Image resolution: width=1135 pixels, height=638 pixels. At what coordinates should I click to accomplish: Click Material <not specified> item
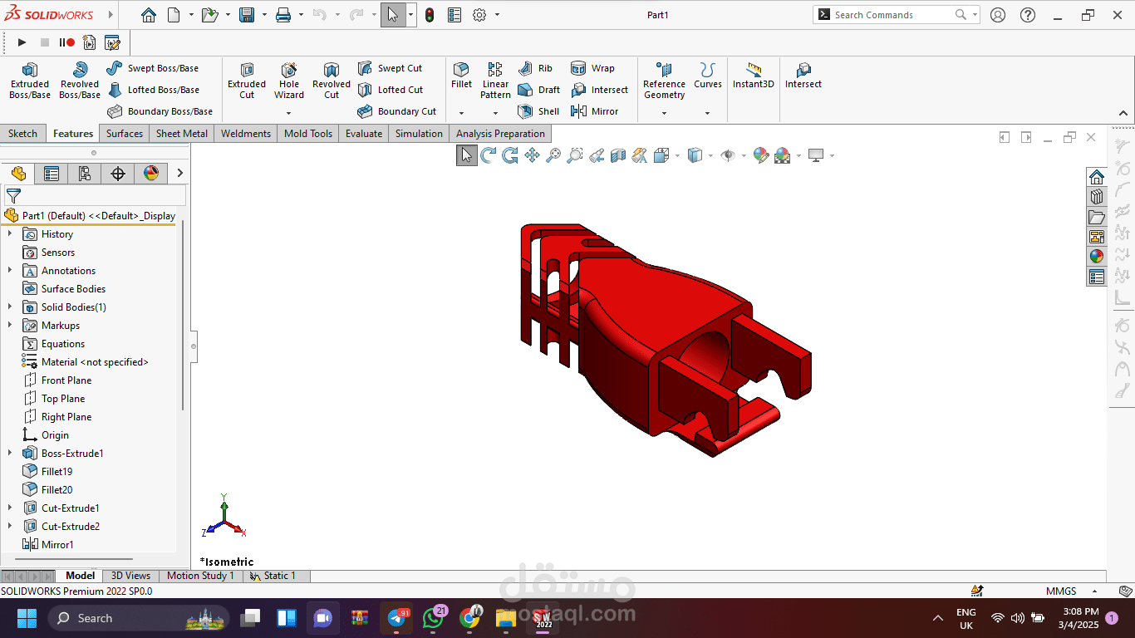click(x=95, y=362)
